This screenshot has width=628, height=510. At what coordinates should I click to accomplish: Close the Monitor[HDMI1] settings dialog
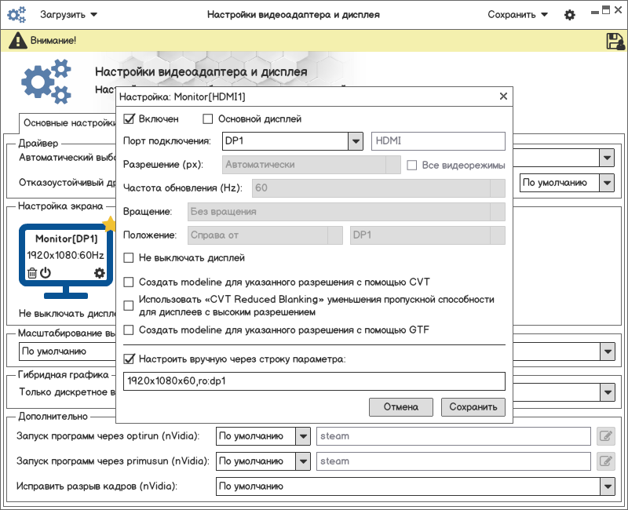click(x=503, y=97)
